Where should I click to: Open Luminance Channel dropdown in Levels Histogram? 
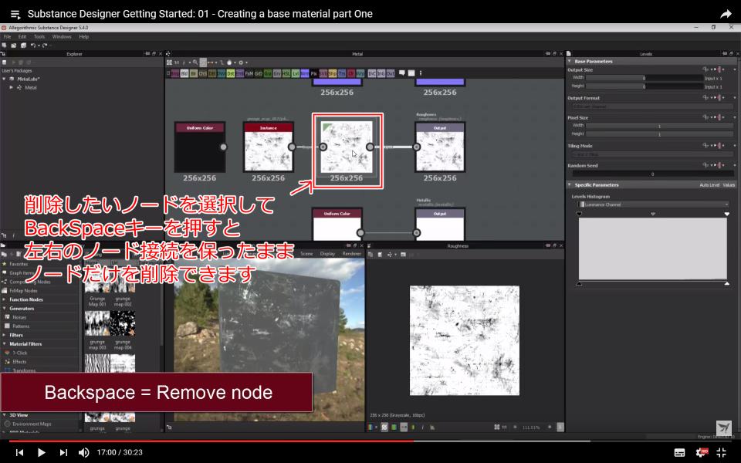coord(653,204)
